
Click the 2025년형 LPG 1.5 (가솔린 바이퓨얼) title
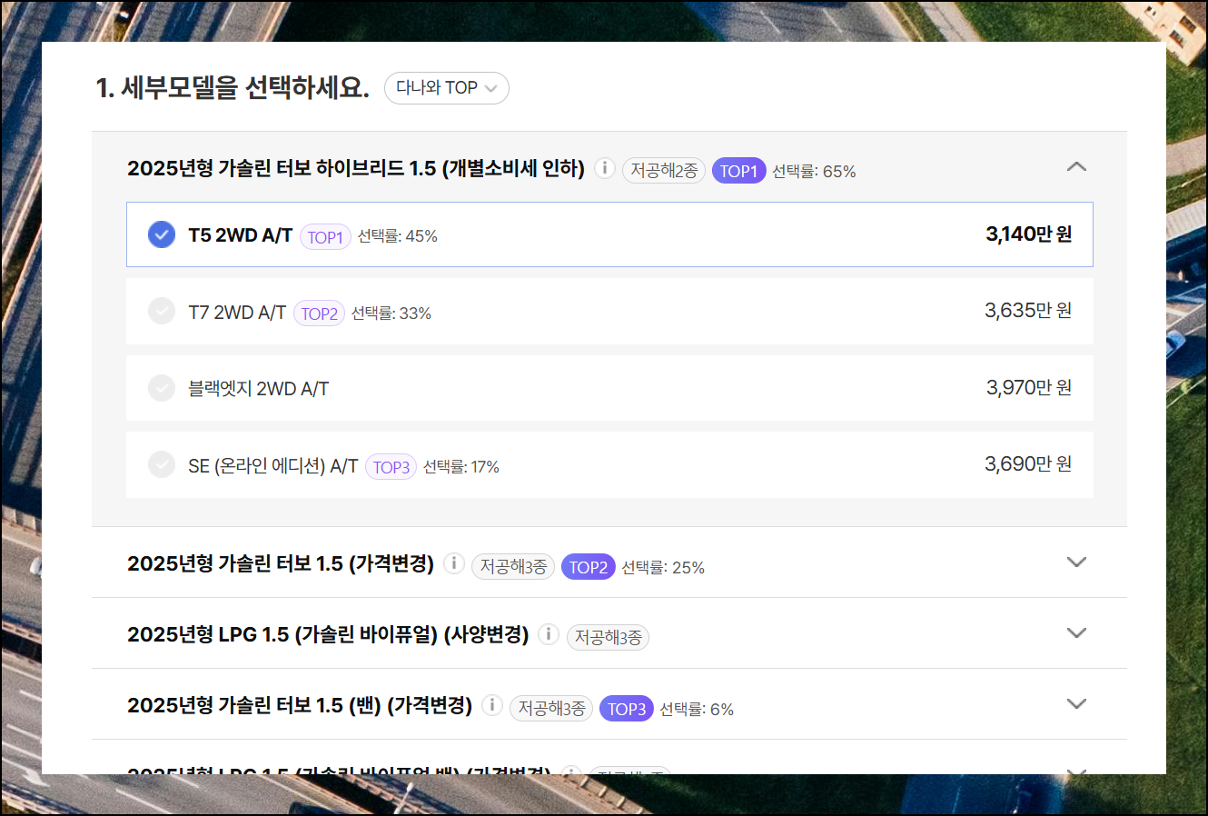coord(328,634)
